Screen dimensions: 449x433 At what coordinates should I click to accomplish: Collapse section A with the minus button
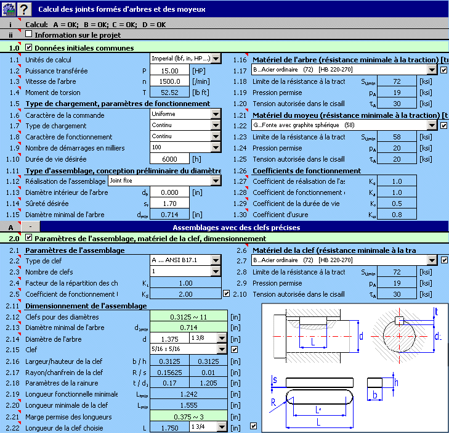click(x=30, y=227)
